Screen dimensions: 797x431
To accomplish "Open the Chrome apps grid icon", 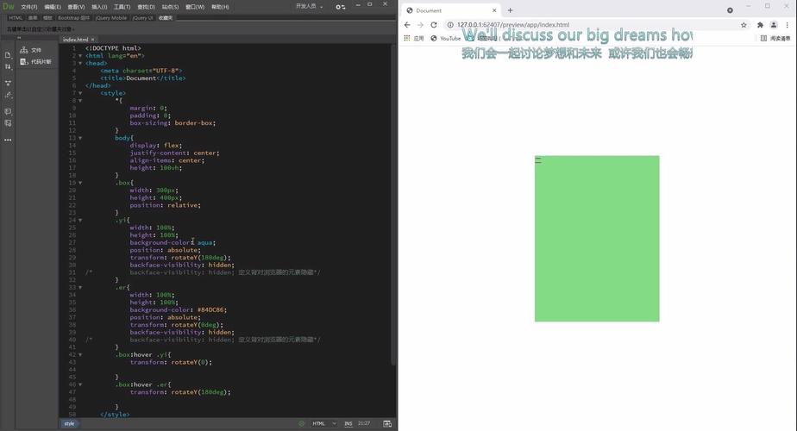I will point(407,38).
